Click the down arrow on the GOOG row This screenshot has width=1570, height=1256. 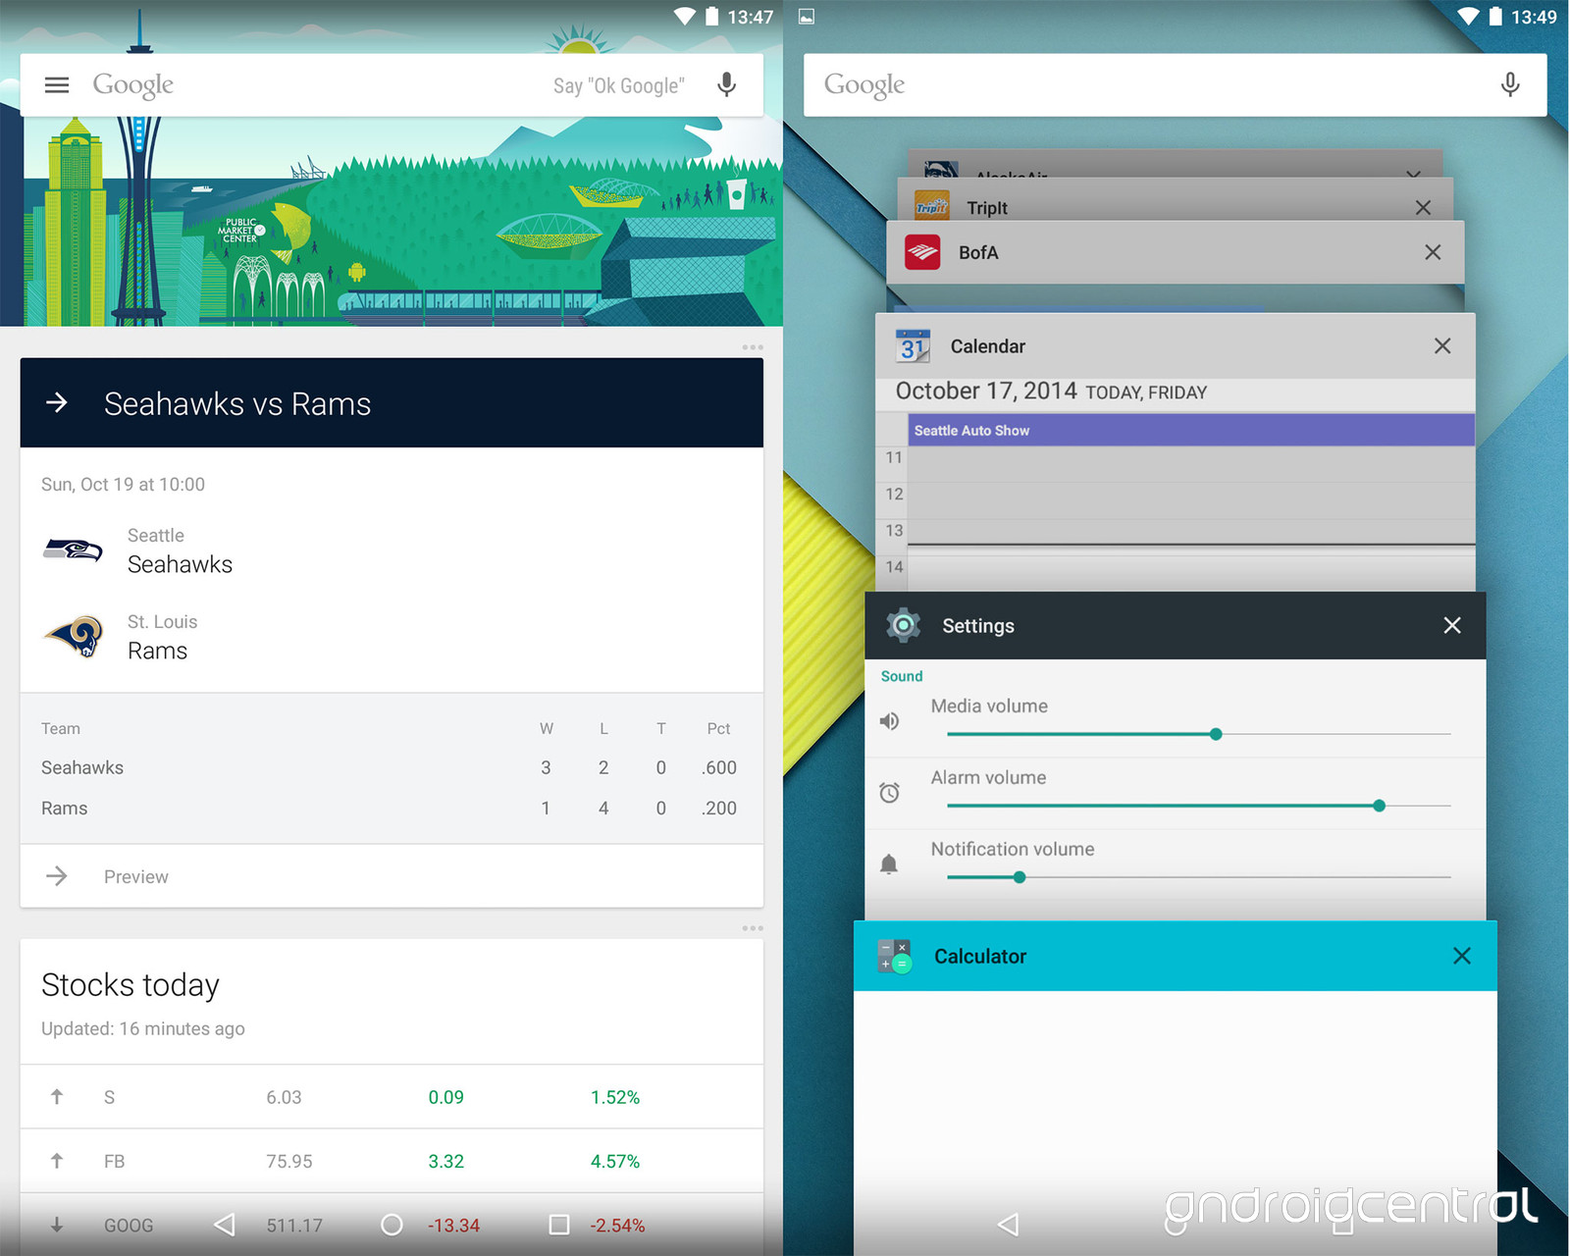click(x=57, y=1225)
